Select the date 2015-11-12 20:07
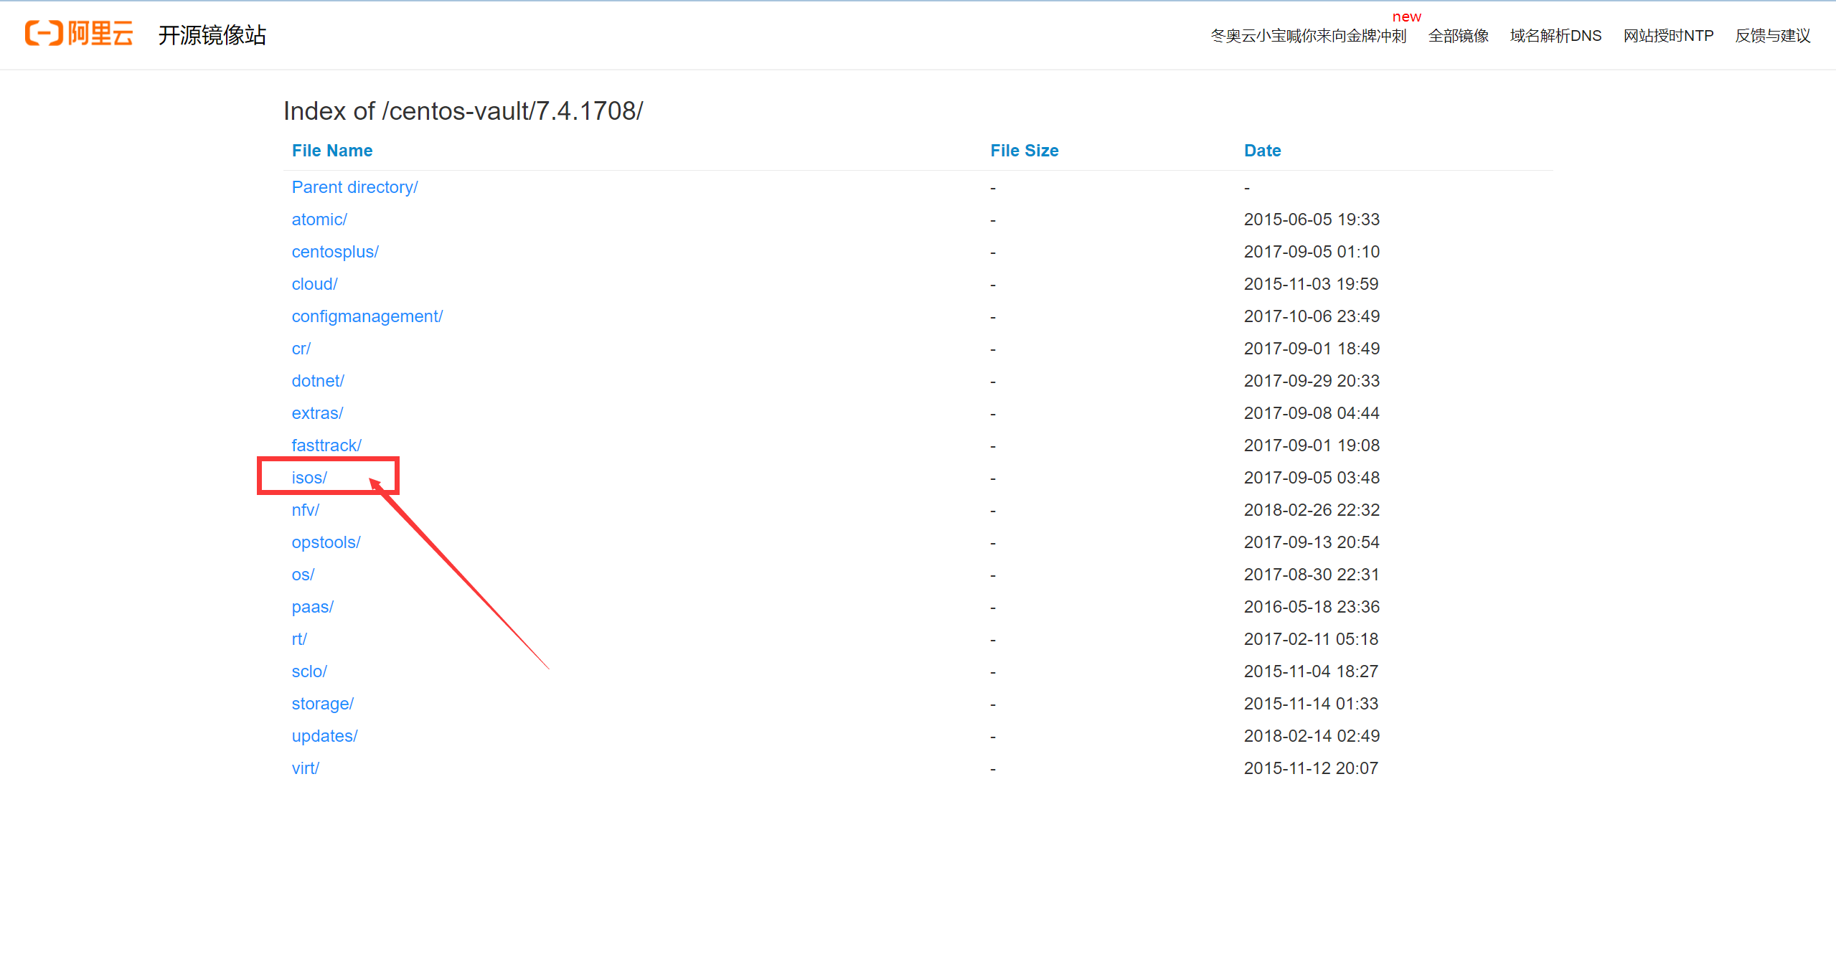Image resolution: width=1836 pixels, height=962 pixels. click(1311, 768)
